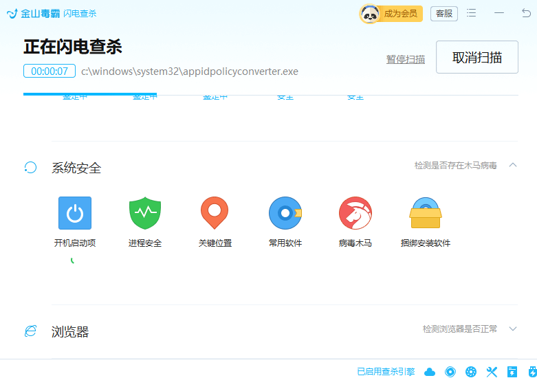Click the 开机启动项 label
Viewport: 537px width, 378px height.
[x=75, y=243]
